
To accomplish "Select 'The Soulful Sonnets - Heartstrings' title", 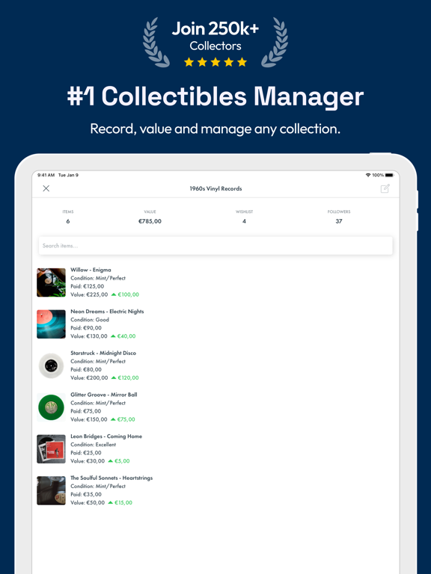I will click(x=111, y=478).
